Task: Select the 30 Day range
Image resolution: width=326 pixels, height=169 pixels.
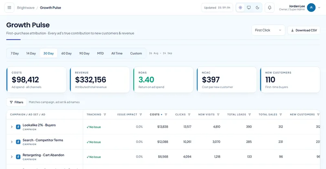Action: click(48, 53)
